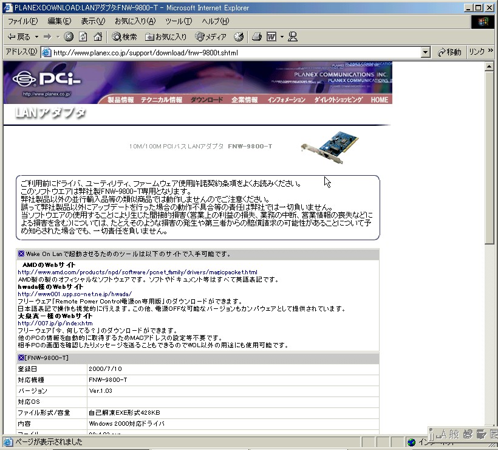This screenshot has width=498, height=450.
Task: Open the AMD magicpacket.html link
Action: point(137,272)
